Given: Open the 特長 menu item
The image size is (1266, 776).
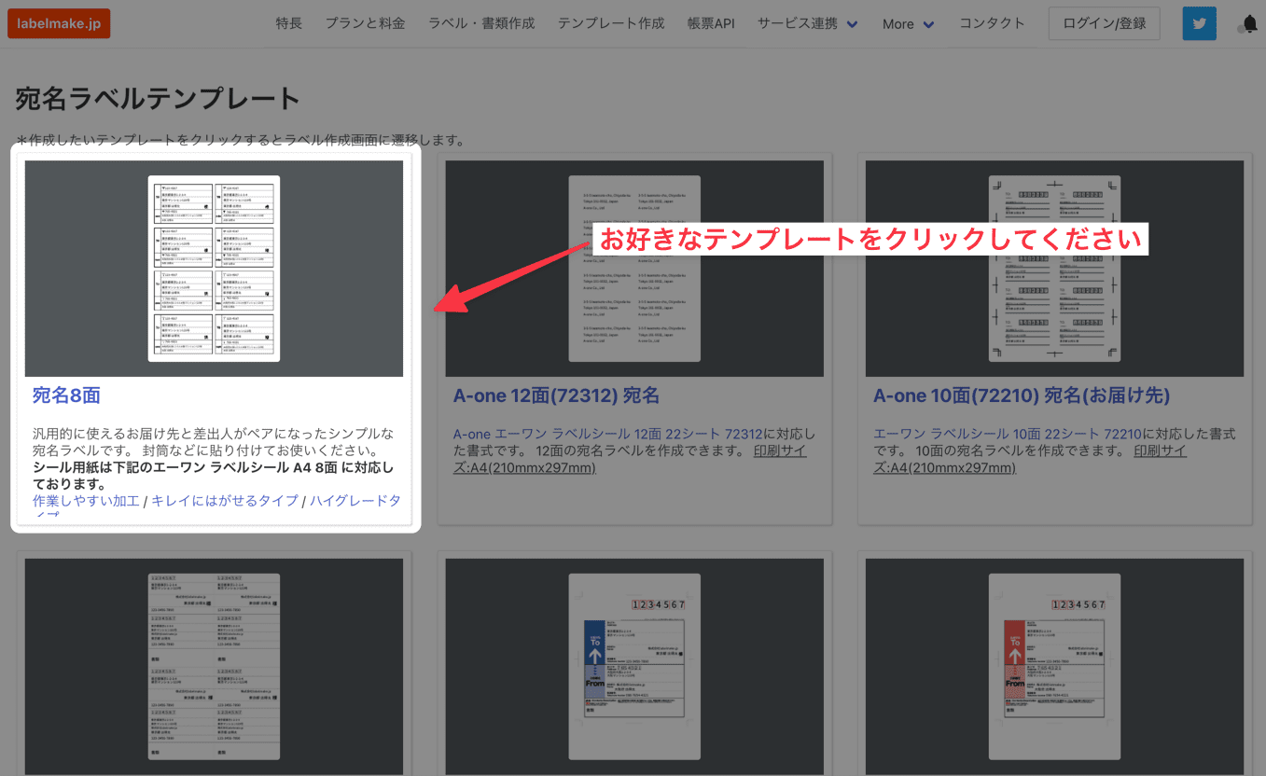Looking at the screenshot, I should click(288, 23).
